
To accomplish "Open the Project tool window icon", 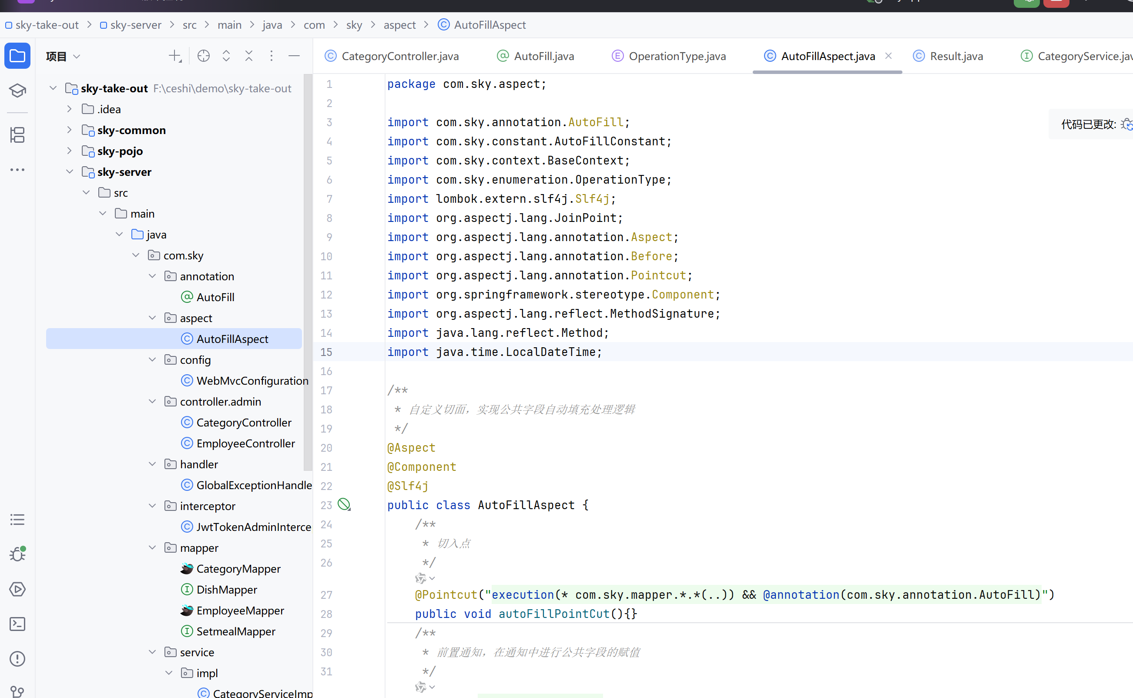I will tap(17, 56).
